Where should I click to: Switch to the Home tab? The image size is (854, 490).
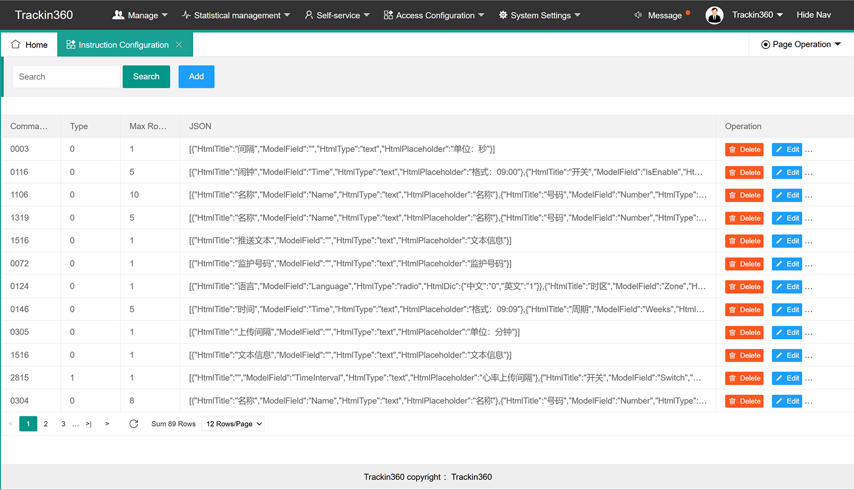(x=29, y=45)
